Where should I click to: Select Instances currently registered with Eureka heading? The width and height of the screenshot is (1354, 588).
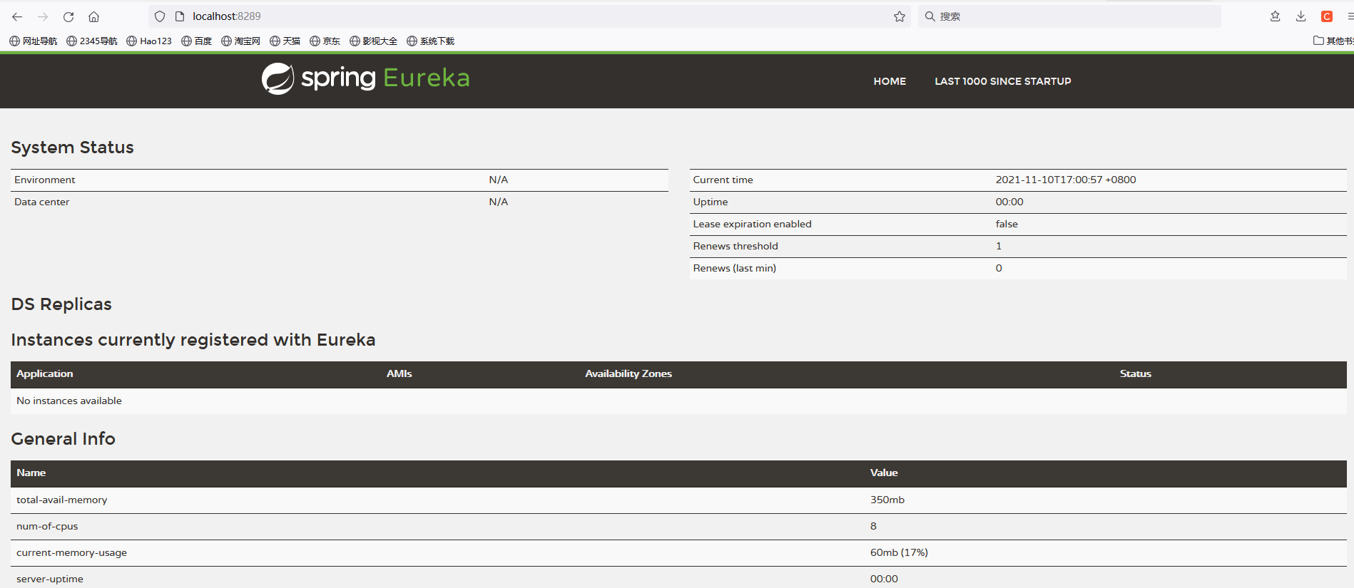pos(193,340)
